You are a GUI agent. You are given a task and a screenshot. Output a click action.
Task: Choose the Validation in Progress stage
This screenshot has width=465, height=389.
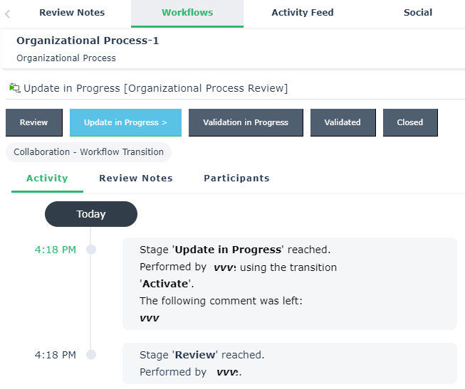[x=246, y=122]
